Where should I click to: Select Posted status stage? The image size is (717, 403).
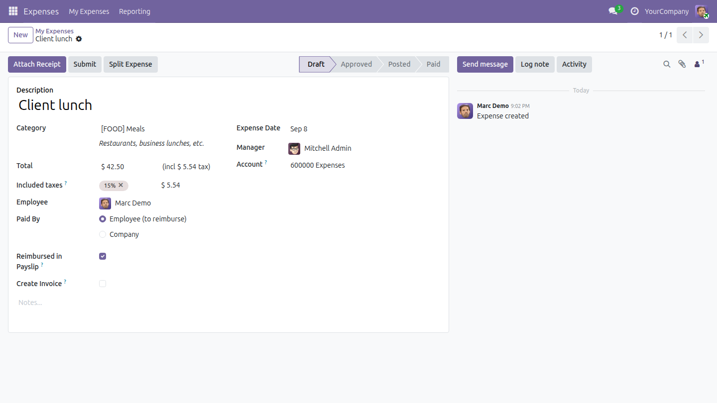click(399, 64)
